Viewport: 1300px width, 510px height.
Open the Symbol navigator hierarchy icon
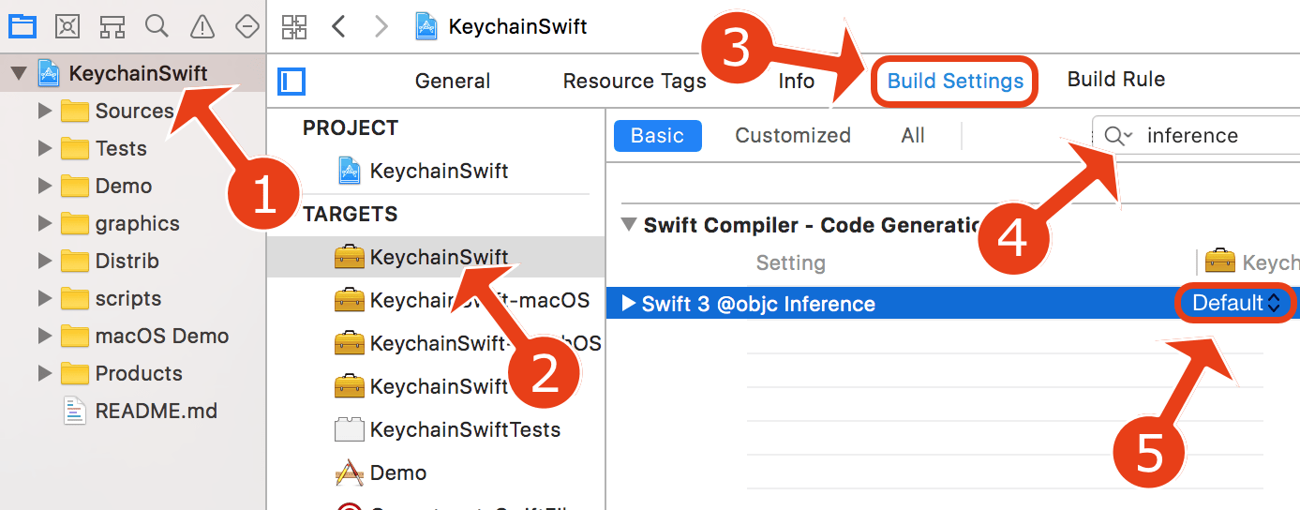pyautogui.click(x=112, y=26)
